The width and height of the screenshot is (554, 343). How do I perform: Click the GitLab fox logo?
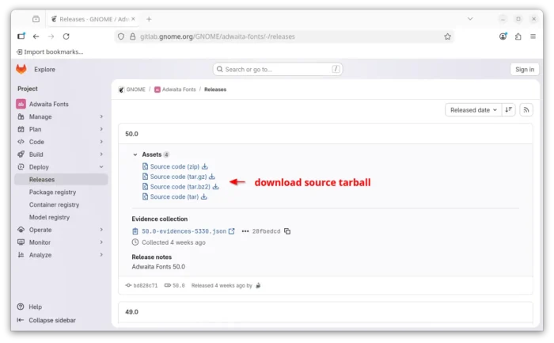click(x=21, y=69)
